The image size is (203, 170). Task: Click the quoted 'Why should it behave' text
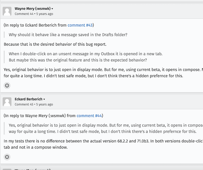point(68,35)
